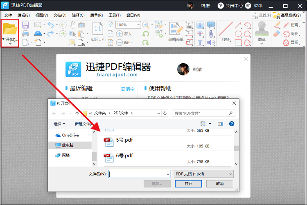Select 网络 (Network) in navigation pane

tap(63, 155)
